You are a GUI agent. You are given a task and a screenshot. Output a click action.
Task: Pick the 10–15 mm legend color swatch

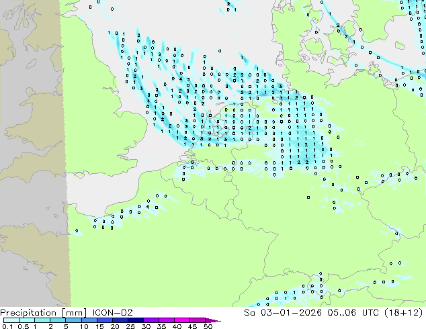click(x=89, y=320)
